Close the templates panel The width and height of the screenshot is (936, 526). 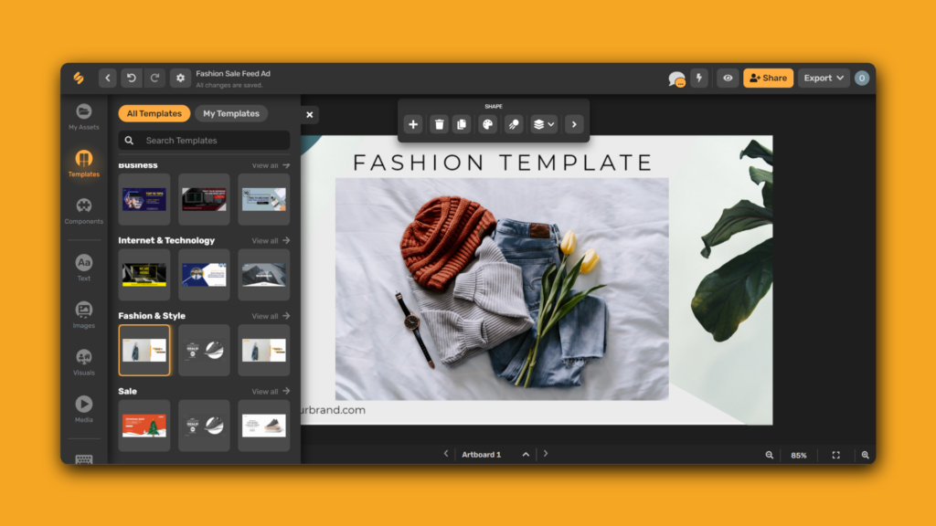[x=309, y=114]
